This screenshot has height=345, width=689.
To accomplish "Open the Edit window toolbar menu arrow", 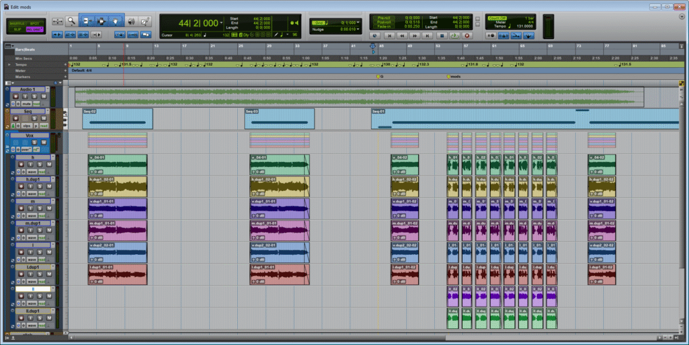I will point(680,17).
